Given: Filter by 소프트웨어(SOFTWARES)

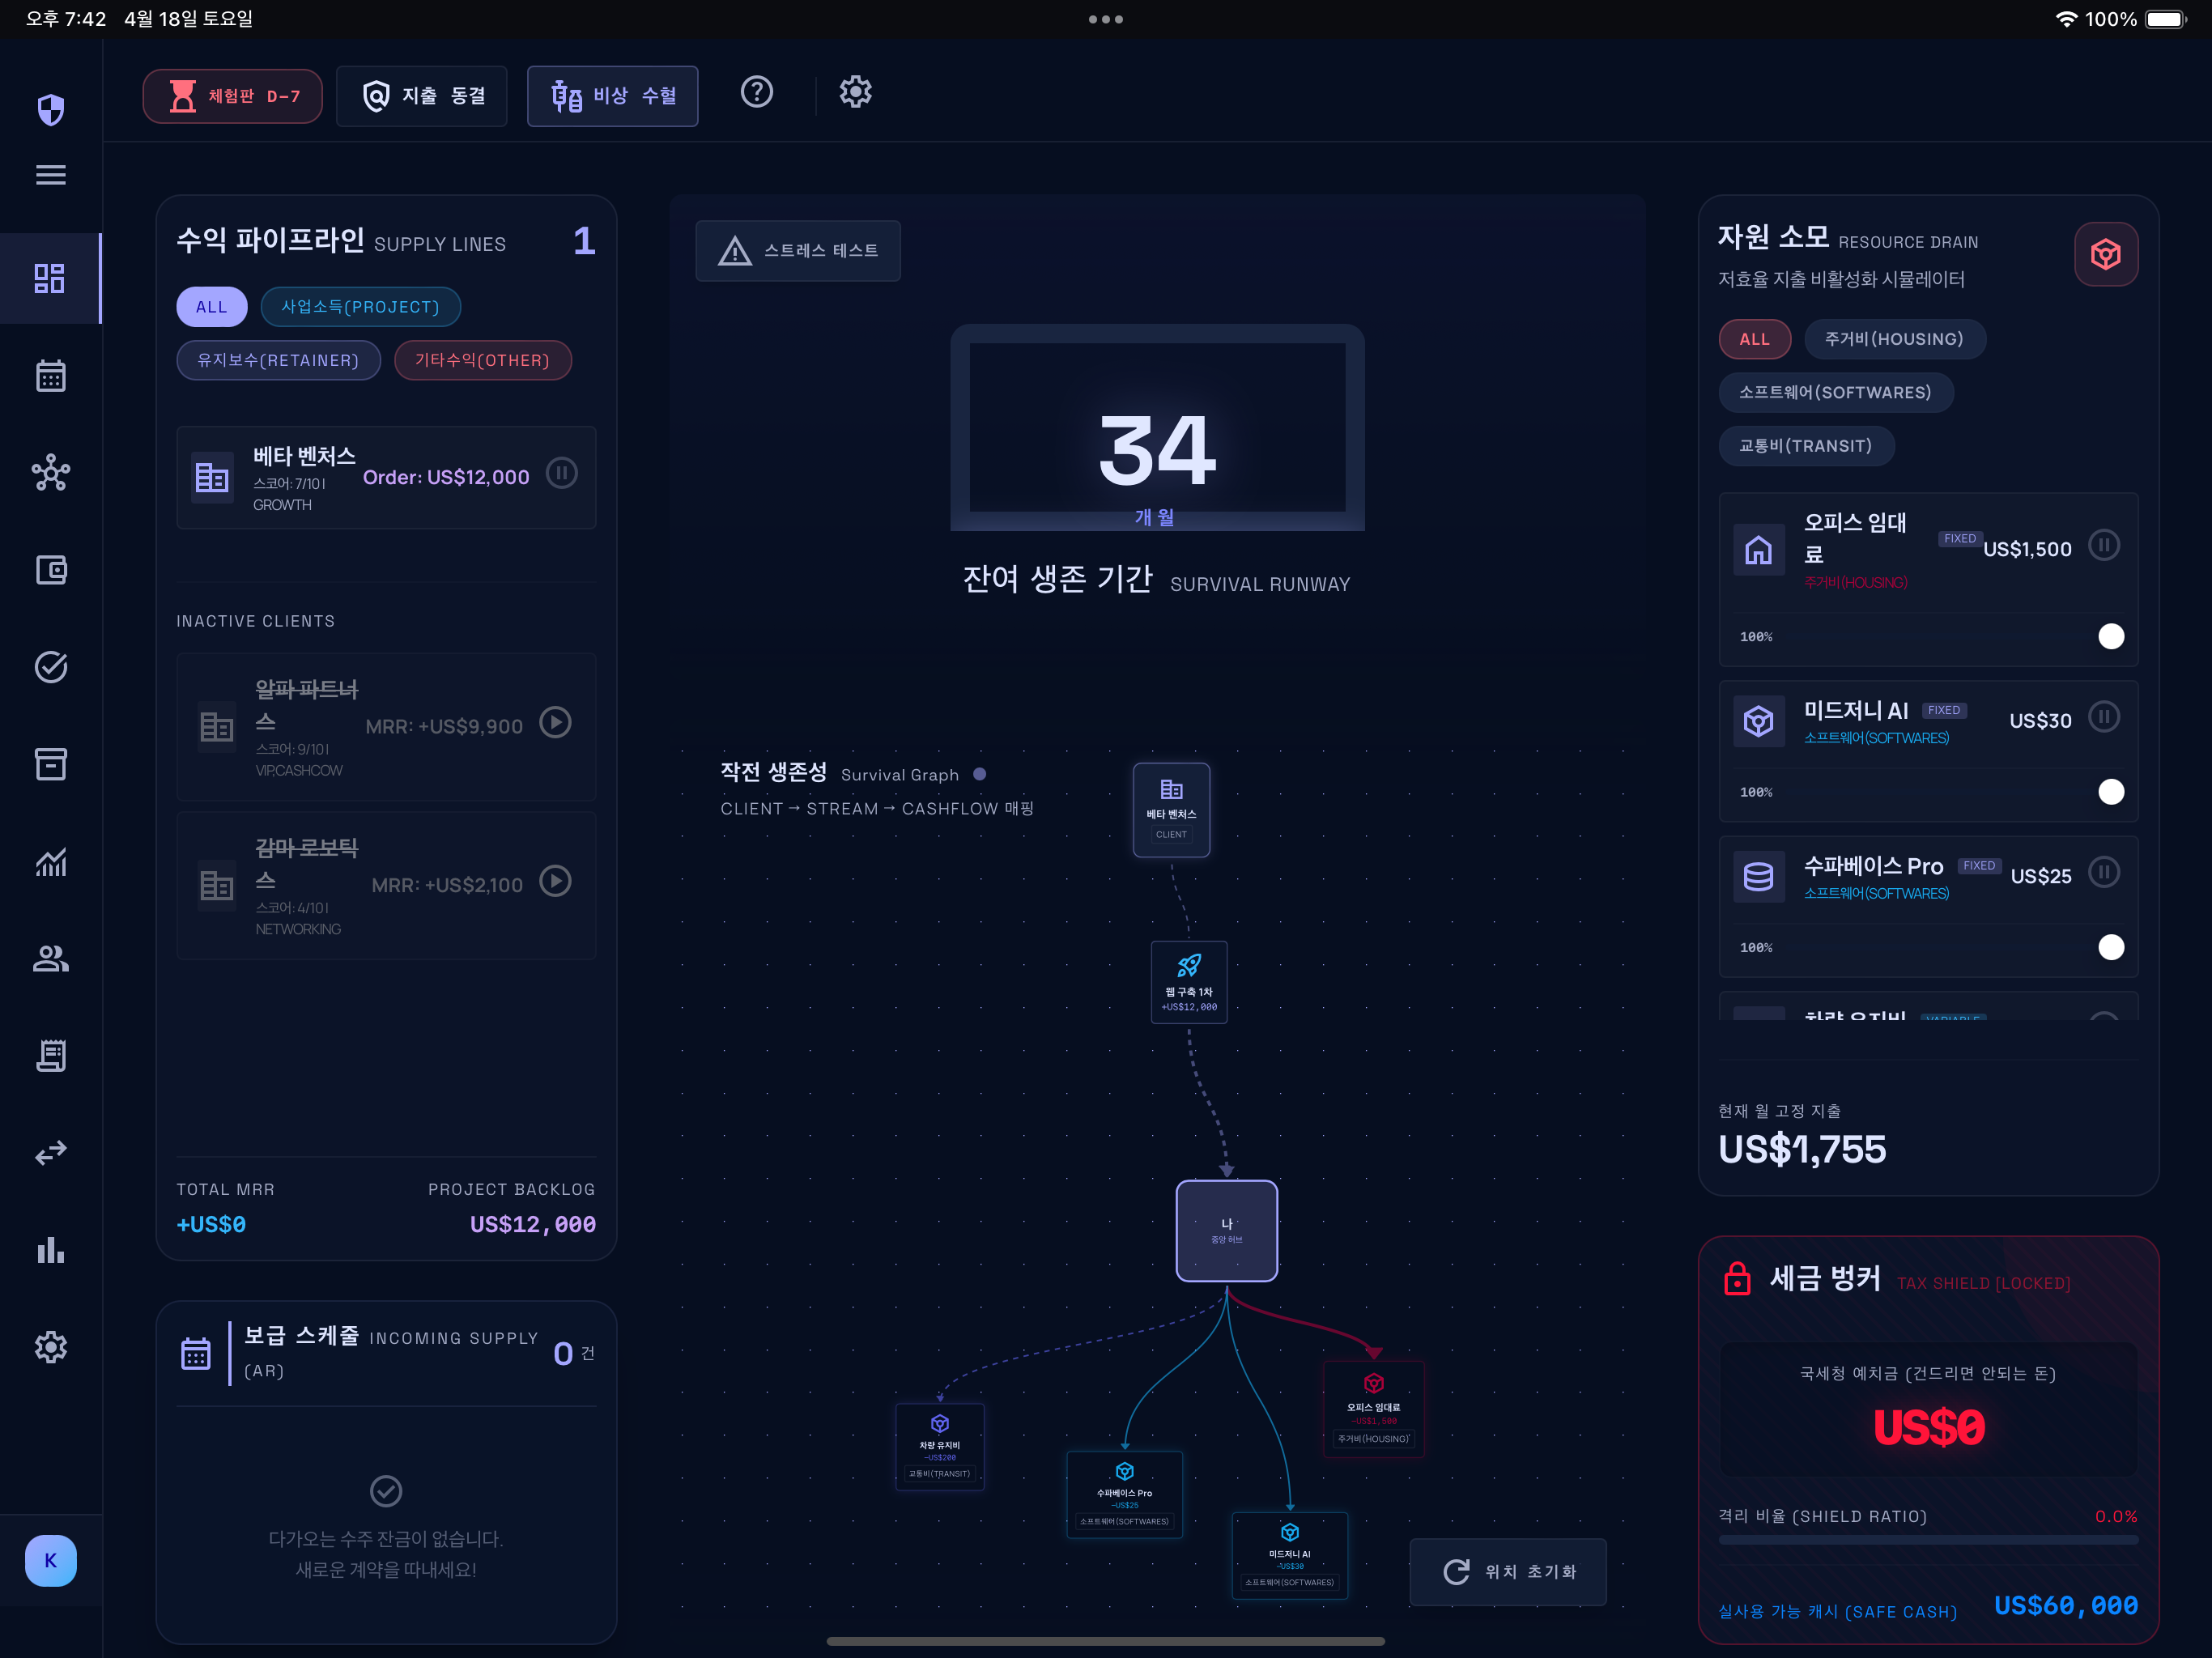Looking at the screenshot, I should (1835, 392).
